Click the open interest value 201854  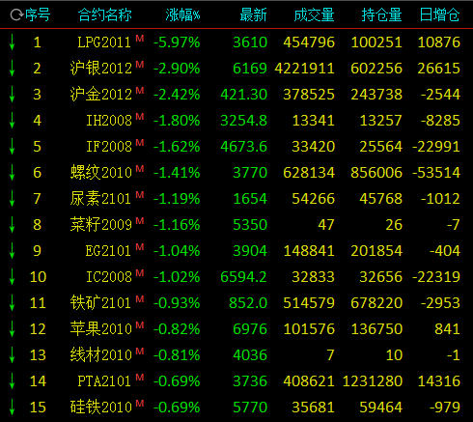(x=376, y=251)
